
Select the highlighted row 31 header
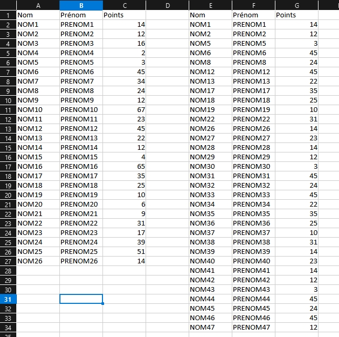point(8,299)
